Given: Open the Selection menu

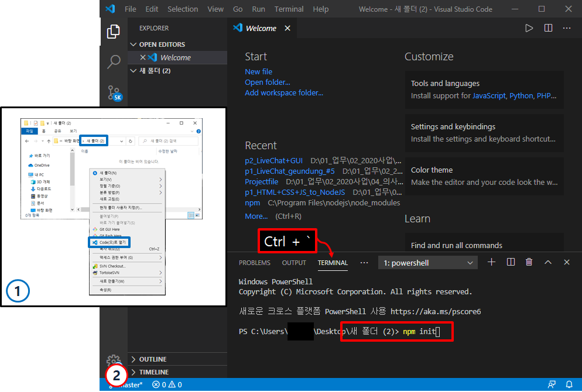Looking at the screenshot, I should (x=183, y=9).
